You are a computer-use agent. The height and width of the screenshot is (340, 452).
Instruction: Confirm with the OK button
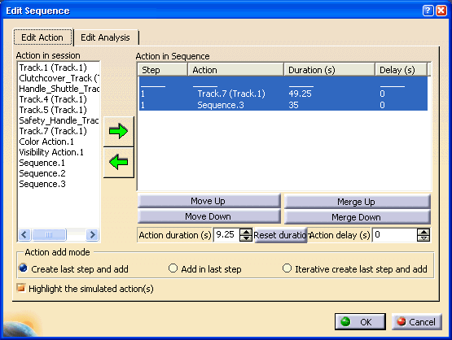(360, 322)
